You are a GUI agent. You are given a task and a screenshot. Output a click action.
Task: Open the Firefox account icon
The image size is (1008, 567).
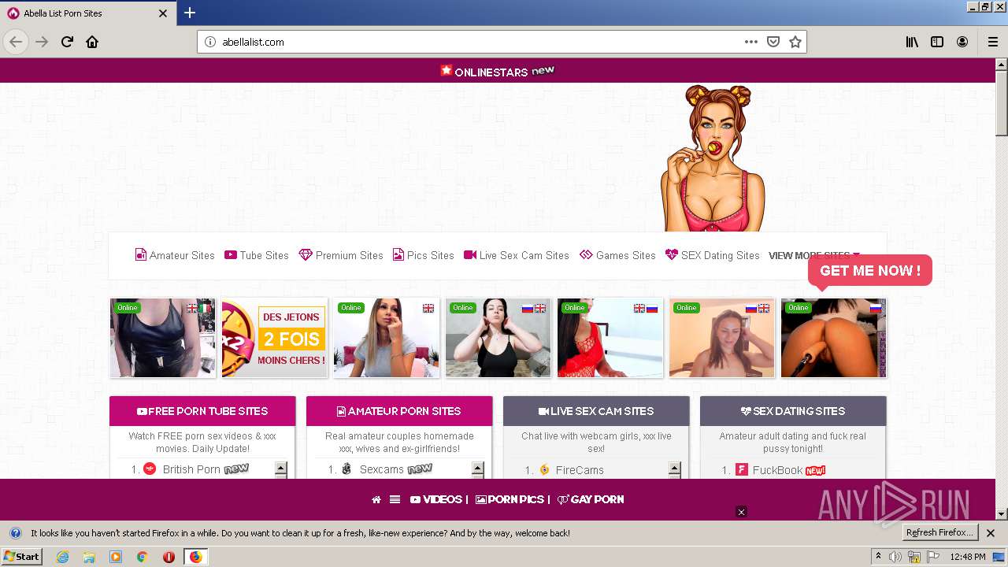(962, 42)
